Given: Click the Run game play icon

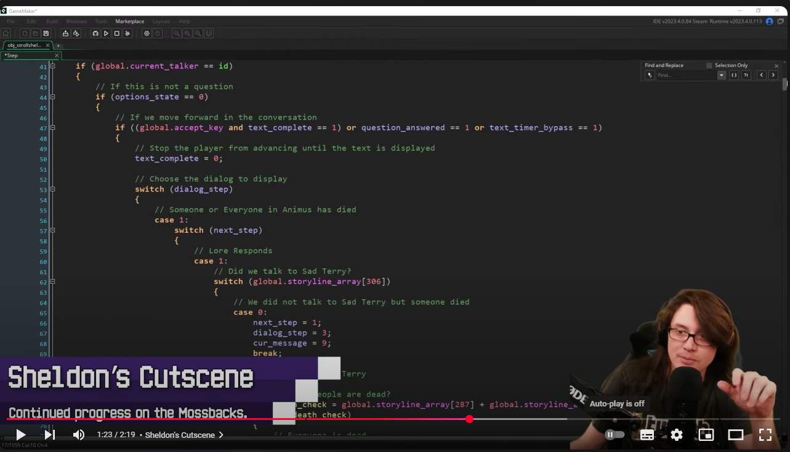Looking at the screenshot, I should [x=106, y=33].
